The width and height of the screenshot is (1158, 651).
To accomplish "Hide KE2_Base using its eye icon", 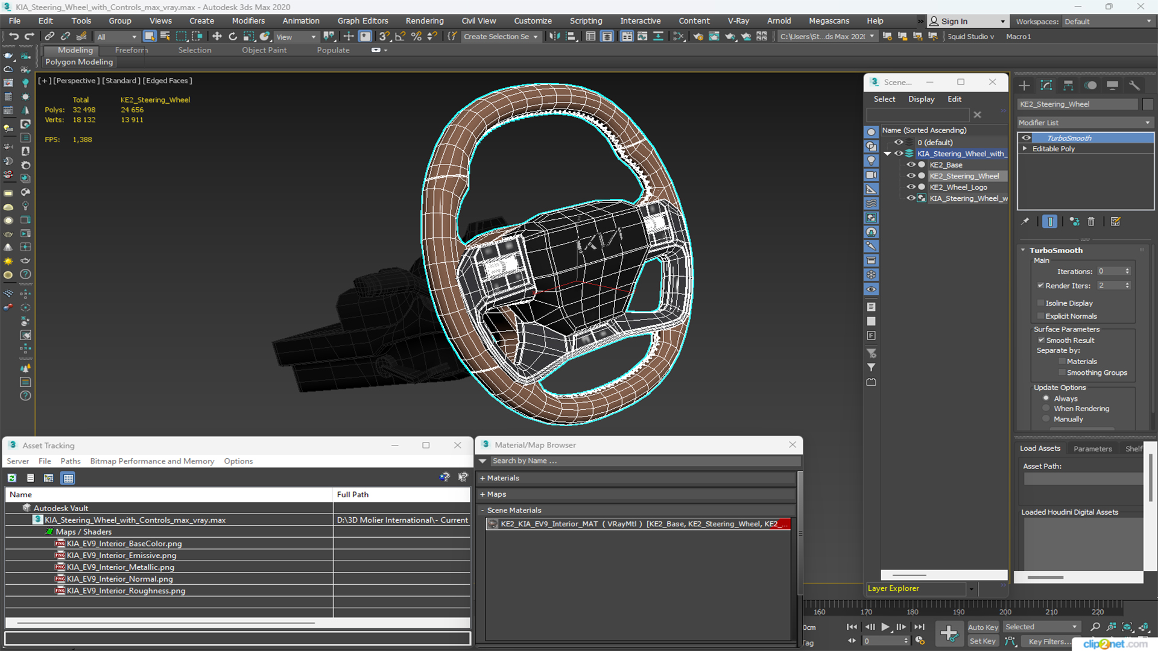I will [911, 165].
